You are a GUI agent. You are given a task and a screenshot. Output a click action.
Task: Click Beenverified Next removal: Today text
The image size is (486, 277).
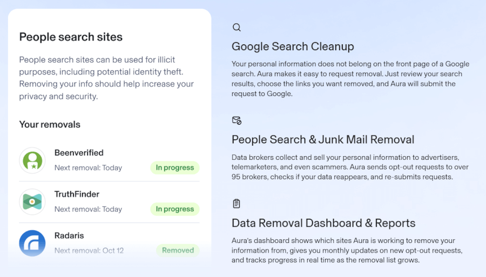pyautogui.click(x=88, y=167)
